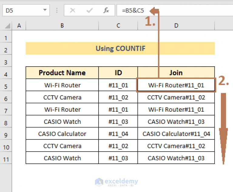
Task: Click the 'Join' header cell
Action: pos(176,73)
